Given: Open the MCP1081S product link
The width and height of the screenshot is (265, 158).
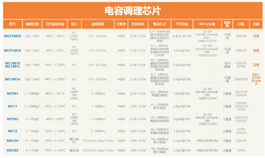Looking at the screenshot, I should point(13,51).
